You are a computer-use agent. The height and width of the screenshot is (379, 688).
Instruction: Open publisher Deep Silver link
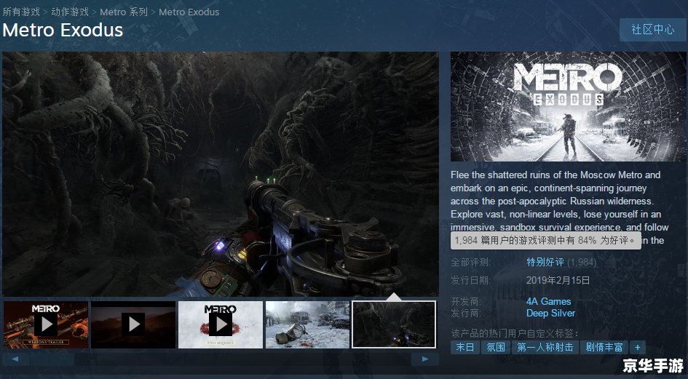[x=550, y=314]
